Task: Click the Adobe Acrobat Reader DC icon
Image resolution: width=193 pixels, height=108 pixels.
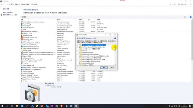Action: [x=22, y=31]
